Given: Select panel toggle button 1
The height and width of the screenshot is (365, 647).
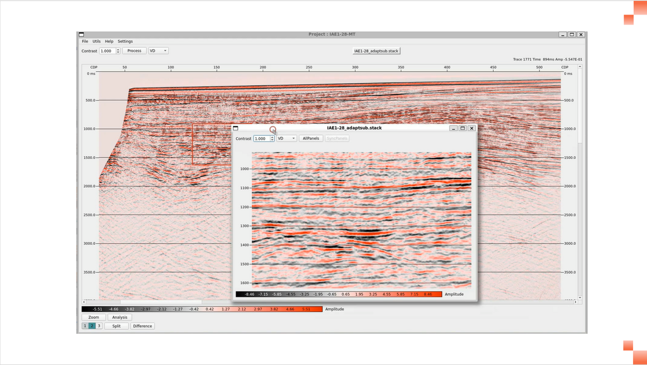Looking at the screenshot, I should click(x=85, y=325).
